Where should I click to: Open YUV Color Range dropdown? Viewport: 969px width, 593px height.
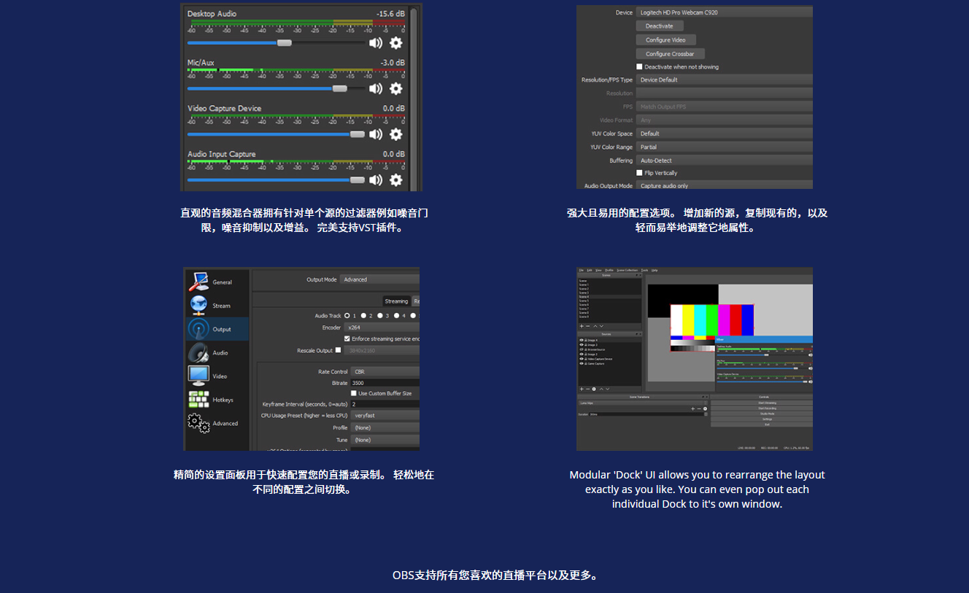725,147
